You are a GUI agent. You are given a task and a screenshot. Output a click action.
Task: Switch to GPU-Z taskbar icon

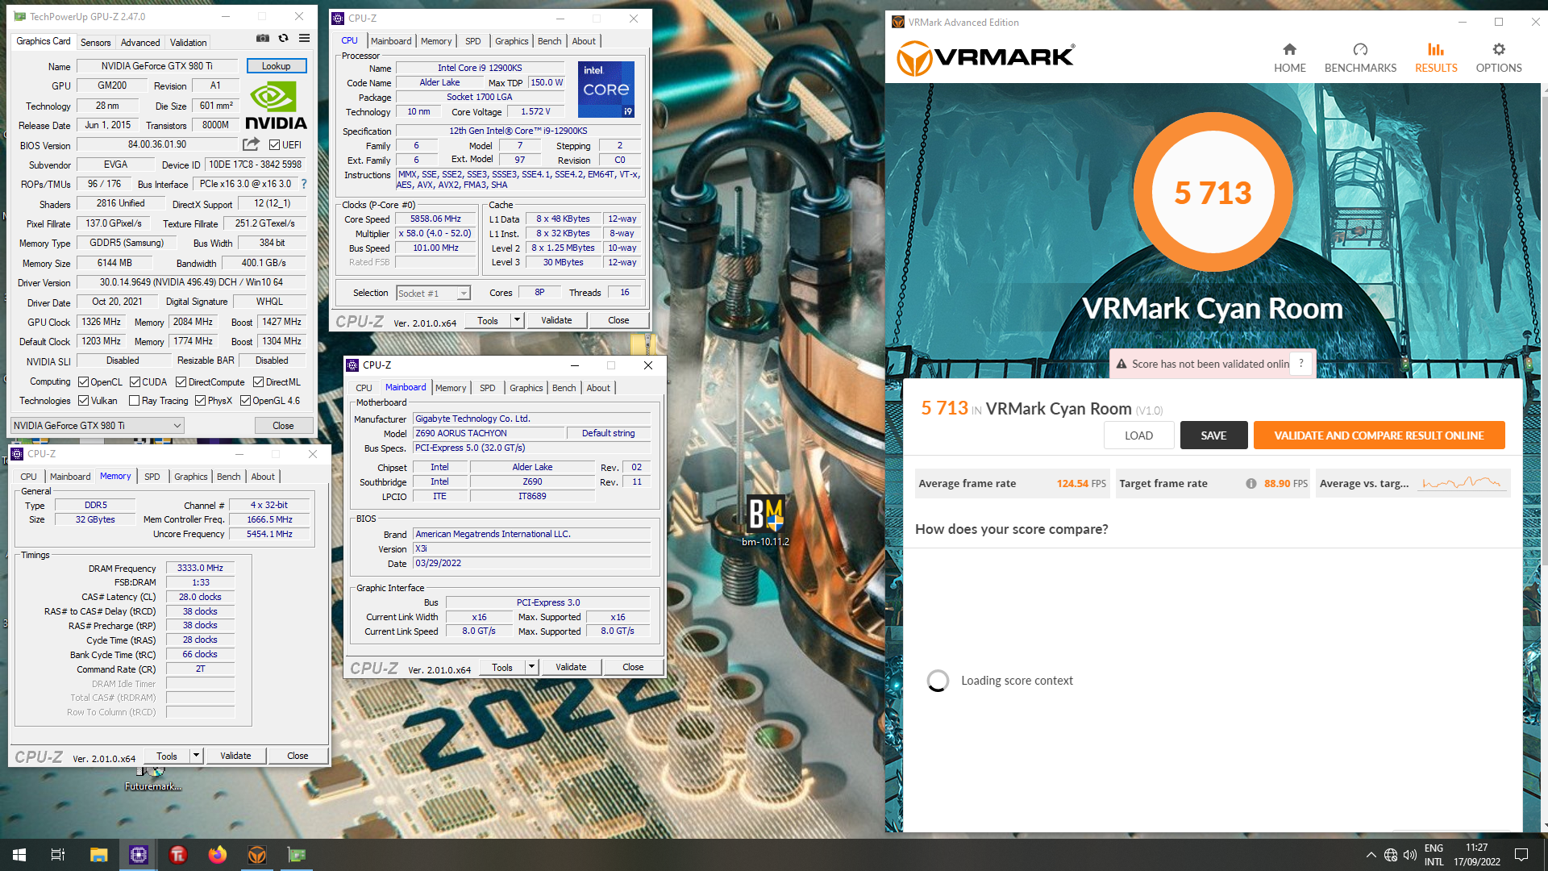click(297, 855)
